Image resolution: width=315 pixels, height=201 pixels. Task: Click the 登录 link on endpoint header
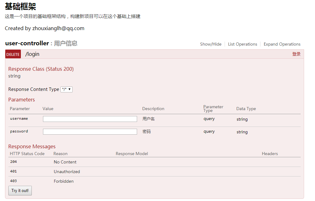coord(296,54)
